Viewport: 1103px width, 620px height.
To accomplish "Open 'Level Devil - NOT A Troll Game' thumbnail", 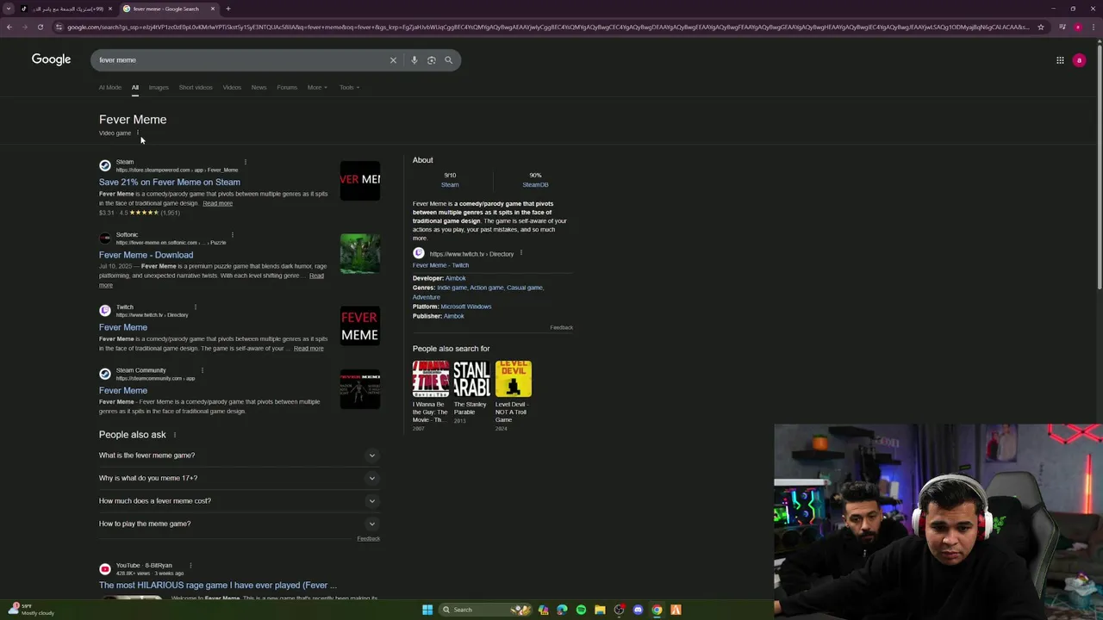I will click(x=514, y=379).
